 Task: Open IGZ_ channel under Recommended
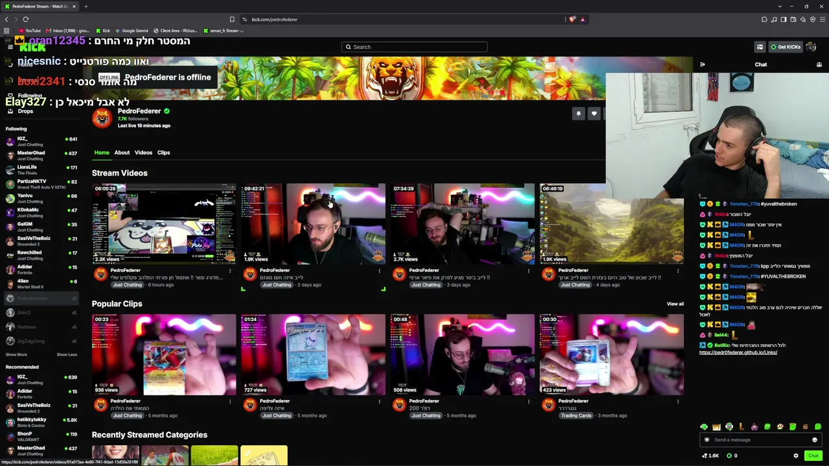point(41,379)
